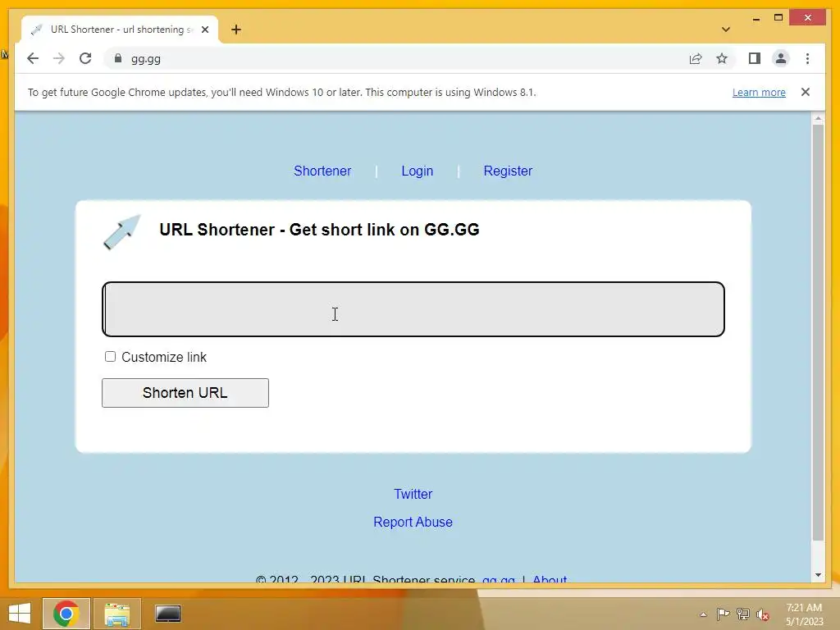Expand the tab search chevron

[x=726, y=30]
